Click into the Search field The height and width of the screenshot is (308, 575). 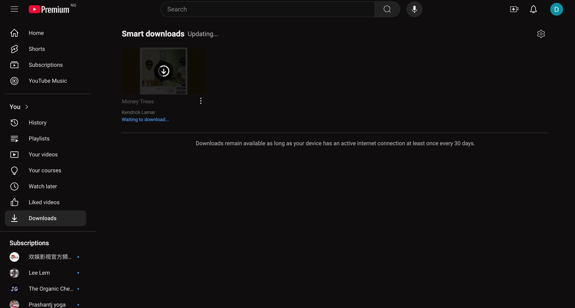point(268,9)
